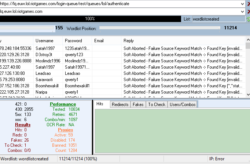Viewport: 250px width, 164px height.
Task: Click the green refresh icon beside the List field
Action: click(248, 19)
